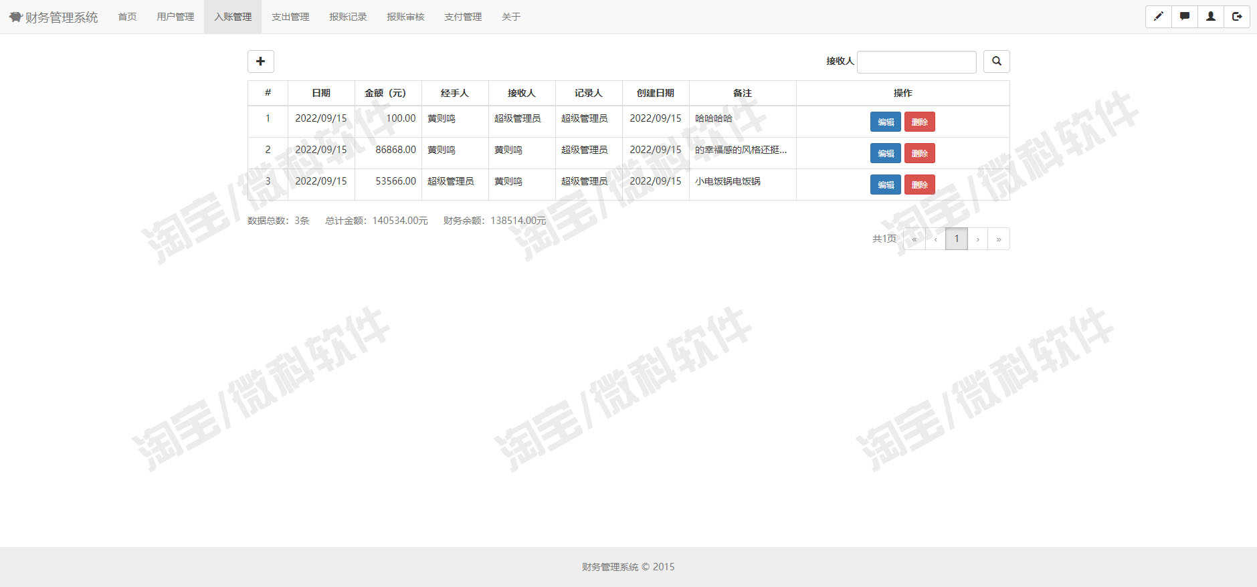Screen dimensions: 1257x587
Task: Click the 共1页 label
Action: click(884, 239)
